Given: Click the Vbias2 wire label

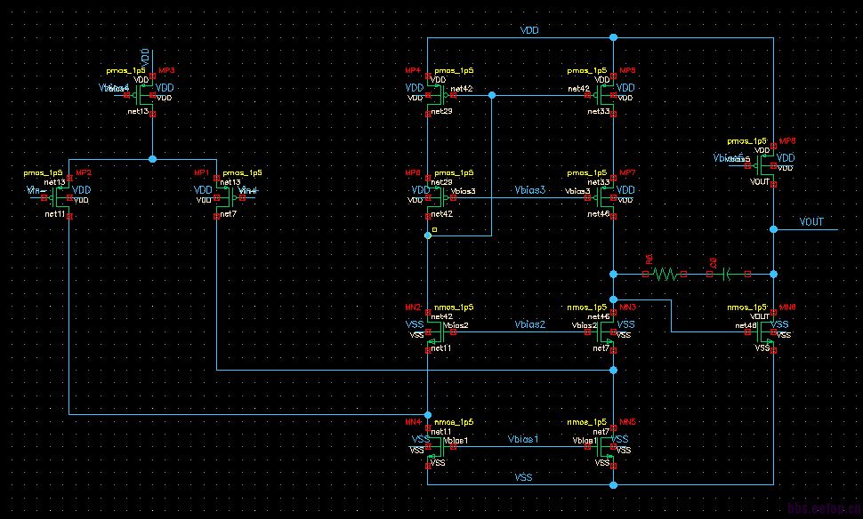Looking at the screenshot, I should click(529, 324).
